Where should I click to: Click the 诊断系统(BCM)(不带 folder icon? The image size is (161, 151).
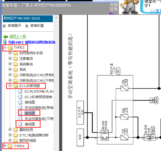click(x=15, y=81)
